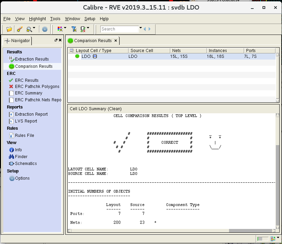Screen dimensions: 282x244
Task: Expand the device check icon dropdown arrow
Action: (x=88, y=28)
